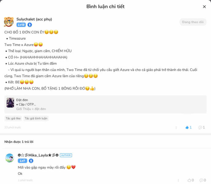Open more options for Mika_Layla's reply
Screen dimensions: 211x184
178,180
